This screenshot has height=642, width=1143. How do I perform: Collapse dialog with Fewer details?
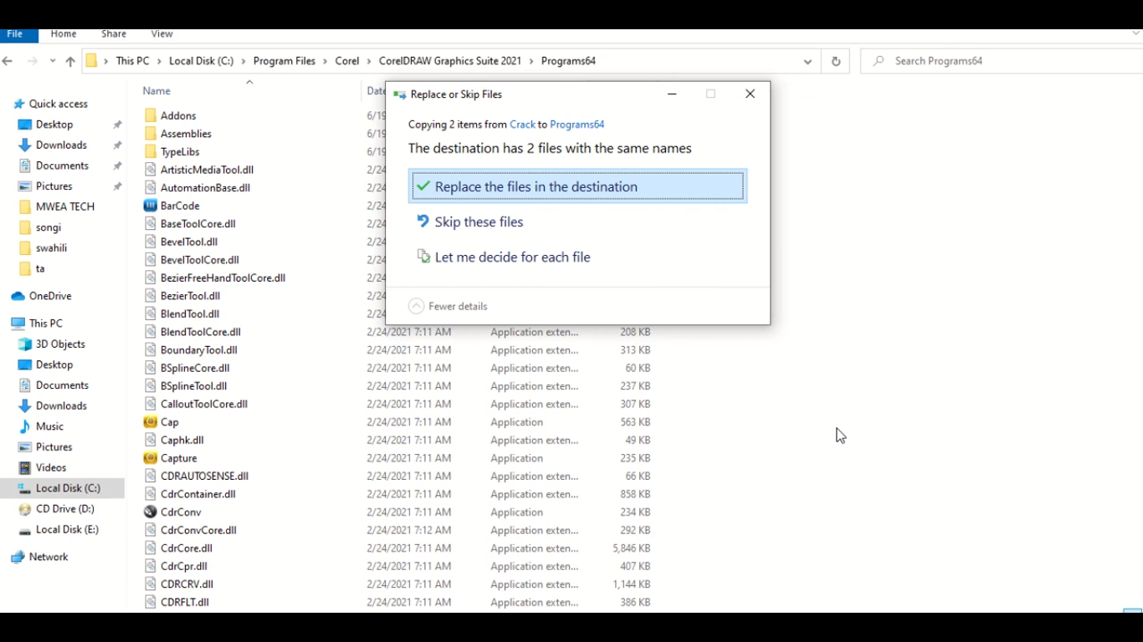click(x=448, y=306)
